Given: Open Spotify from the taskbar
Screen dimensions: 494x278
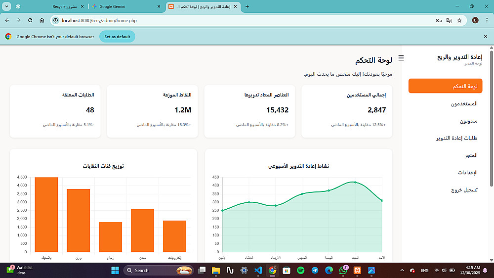Looking at the screenshot, I should coord(300,271).
